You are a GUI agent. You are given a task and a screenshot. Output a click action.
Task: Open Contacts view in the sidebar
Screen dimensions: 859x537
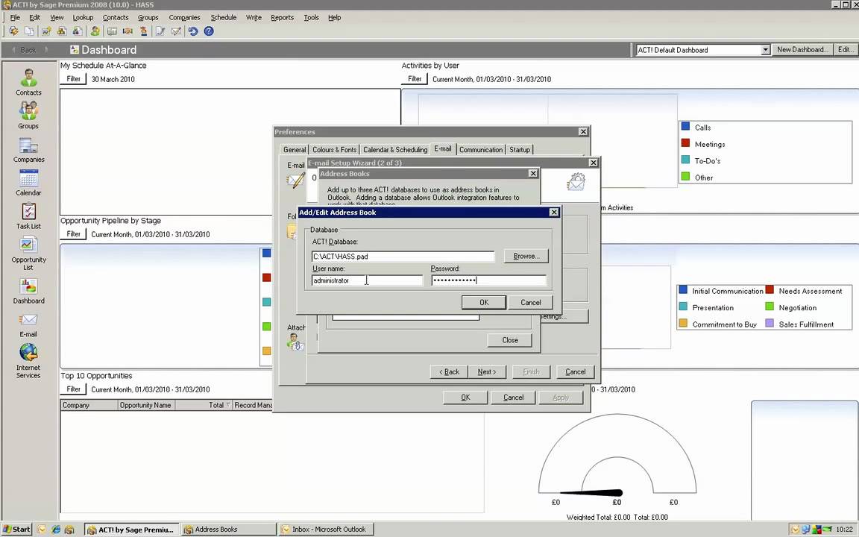tap(28, 81)
